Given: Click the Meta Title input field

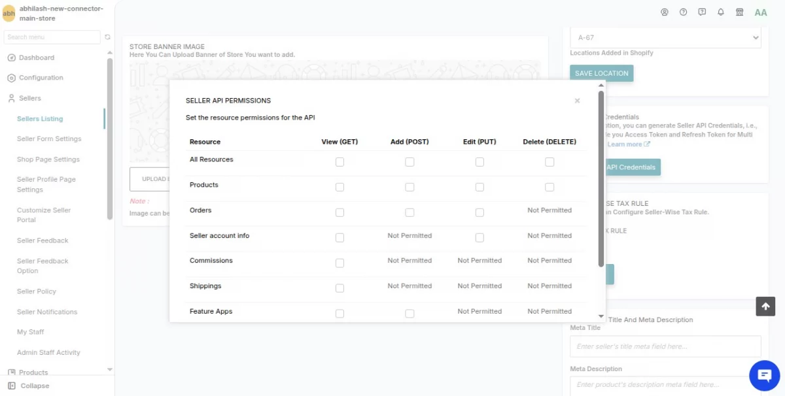Looking at the screenshot, I should tap(665, 346).
